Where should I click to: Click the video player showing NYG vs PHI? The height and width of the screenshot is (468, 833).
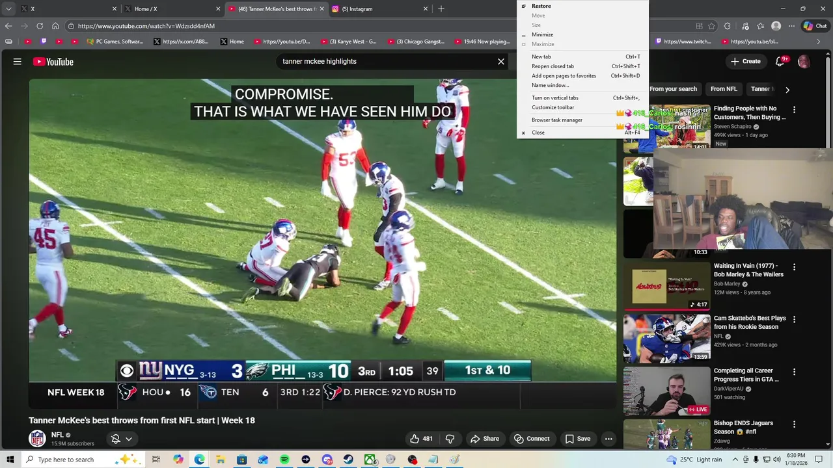coord(322,244)
